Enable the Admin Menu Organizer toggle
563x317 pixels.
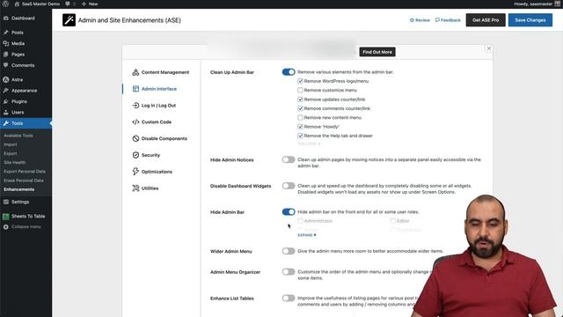click(289, 272)
